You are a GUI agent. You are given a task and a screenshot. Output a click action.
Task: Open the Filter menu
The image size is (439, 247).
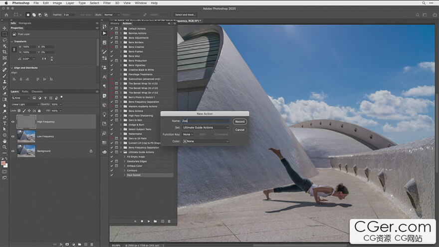(107, 3)
